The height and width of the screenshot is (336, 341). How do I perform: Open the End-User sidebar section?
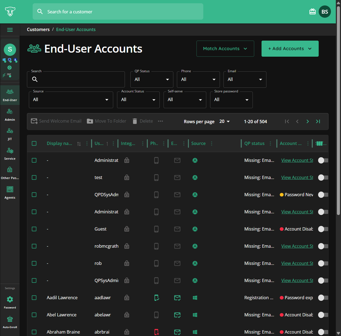coord(10,95)
